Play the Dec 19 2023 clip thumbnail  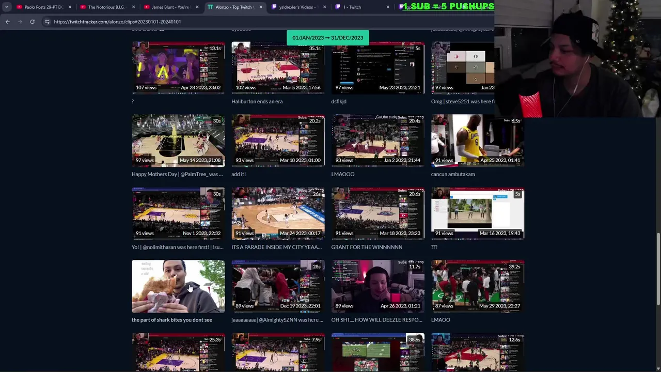[278, 286]
